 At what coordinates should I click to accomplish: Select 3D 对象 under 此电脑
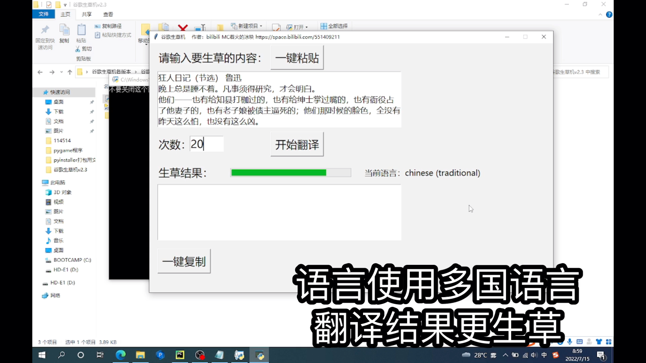pyautogui.click(x=62, y=192)
